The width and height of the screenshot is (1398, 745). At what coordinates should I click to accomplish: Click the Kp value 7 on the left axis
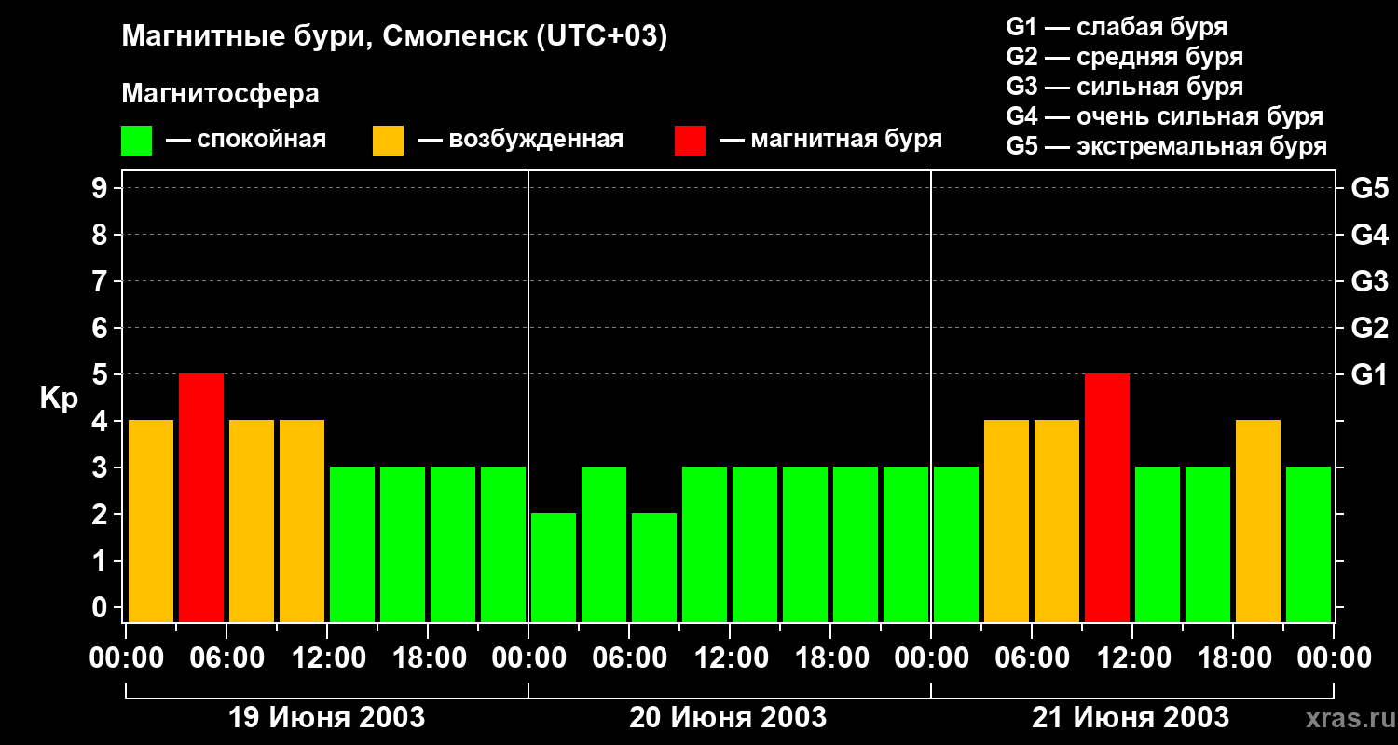click(x=101, y=281)
